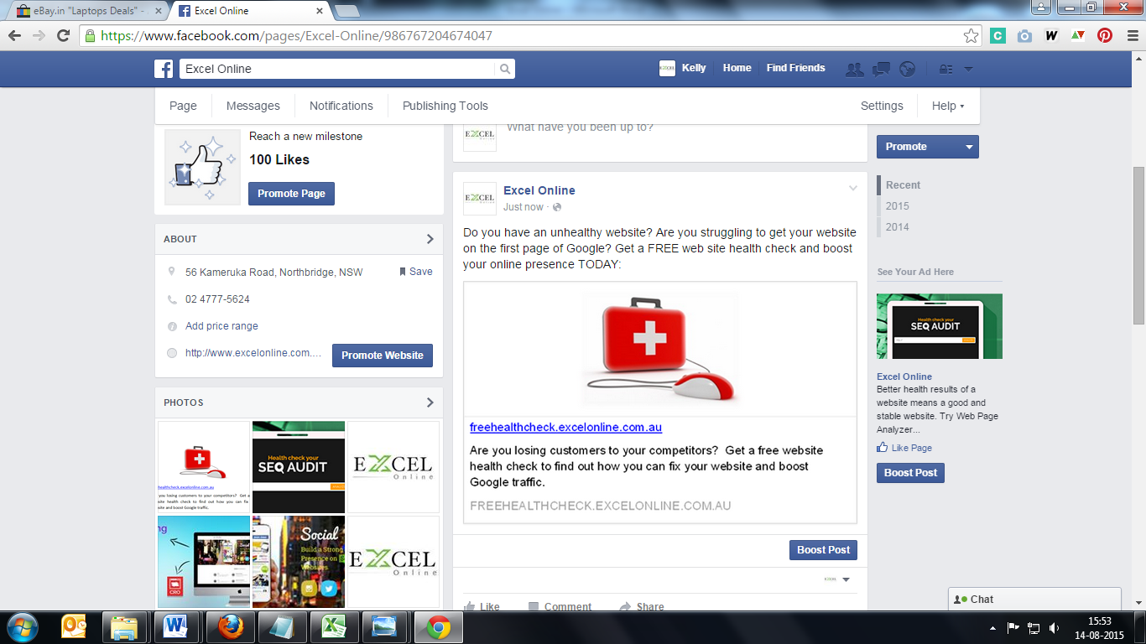Click the first aid kit post image
Image resolution: width=1146 pixels, height=644 pixels.
click(x=660, y=349)
